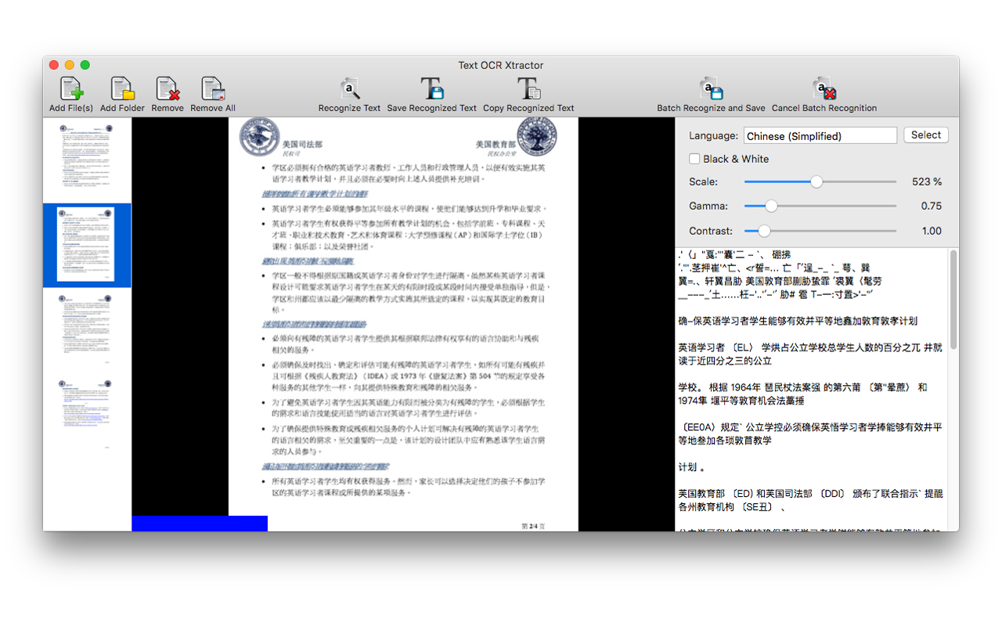
Task: Click Save Recognized Text icon
Action: 431,89
